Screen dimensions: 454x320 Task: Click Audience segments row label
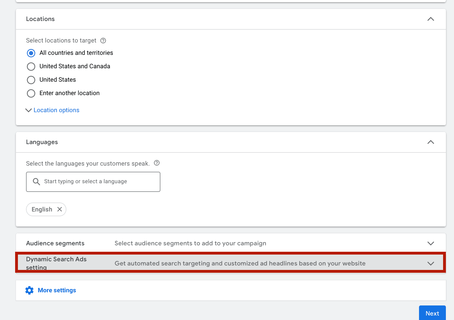55,243
